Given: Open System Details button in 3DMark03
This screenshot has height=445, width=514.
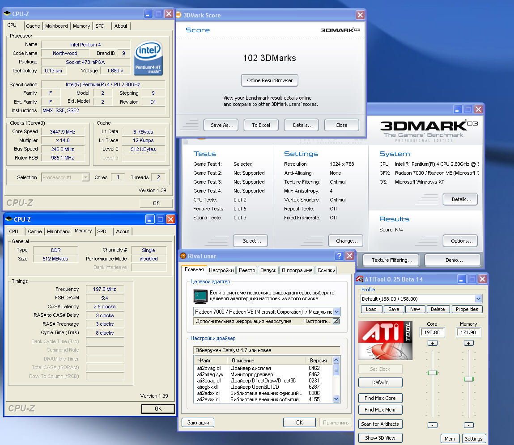Looking at the screenshot, I should [460, 199].
